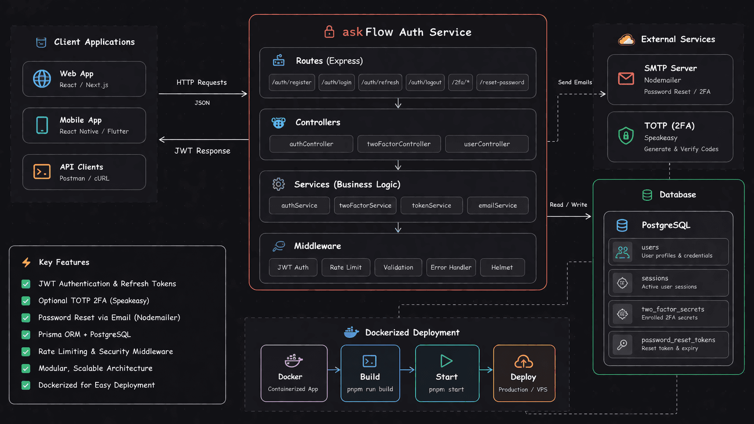Click the "Password Reset / 2FA" text

coord(677,92)
